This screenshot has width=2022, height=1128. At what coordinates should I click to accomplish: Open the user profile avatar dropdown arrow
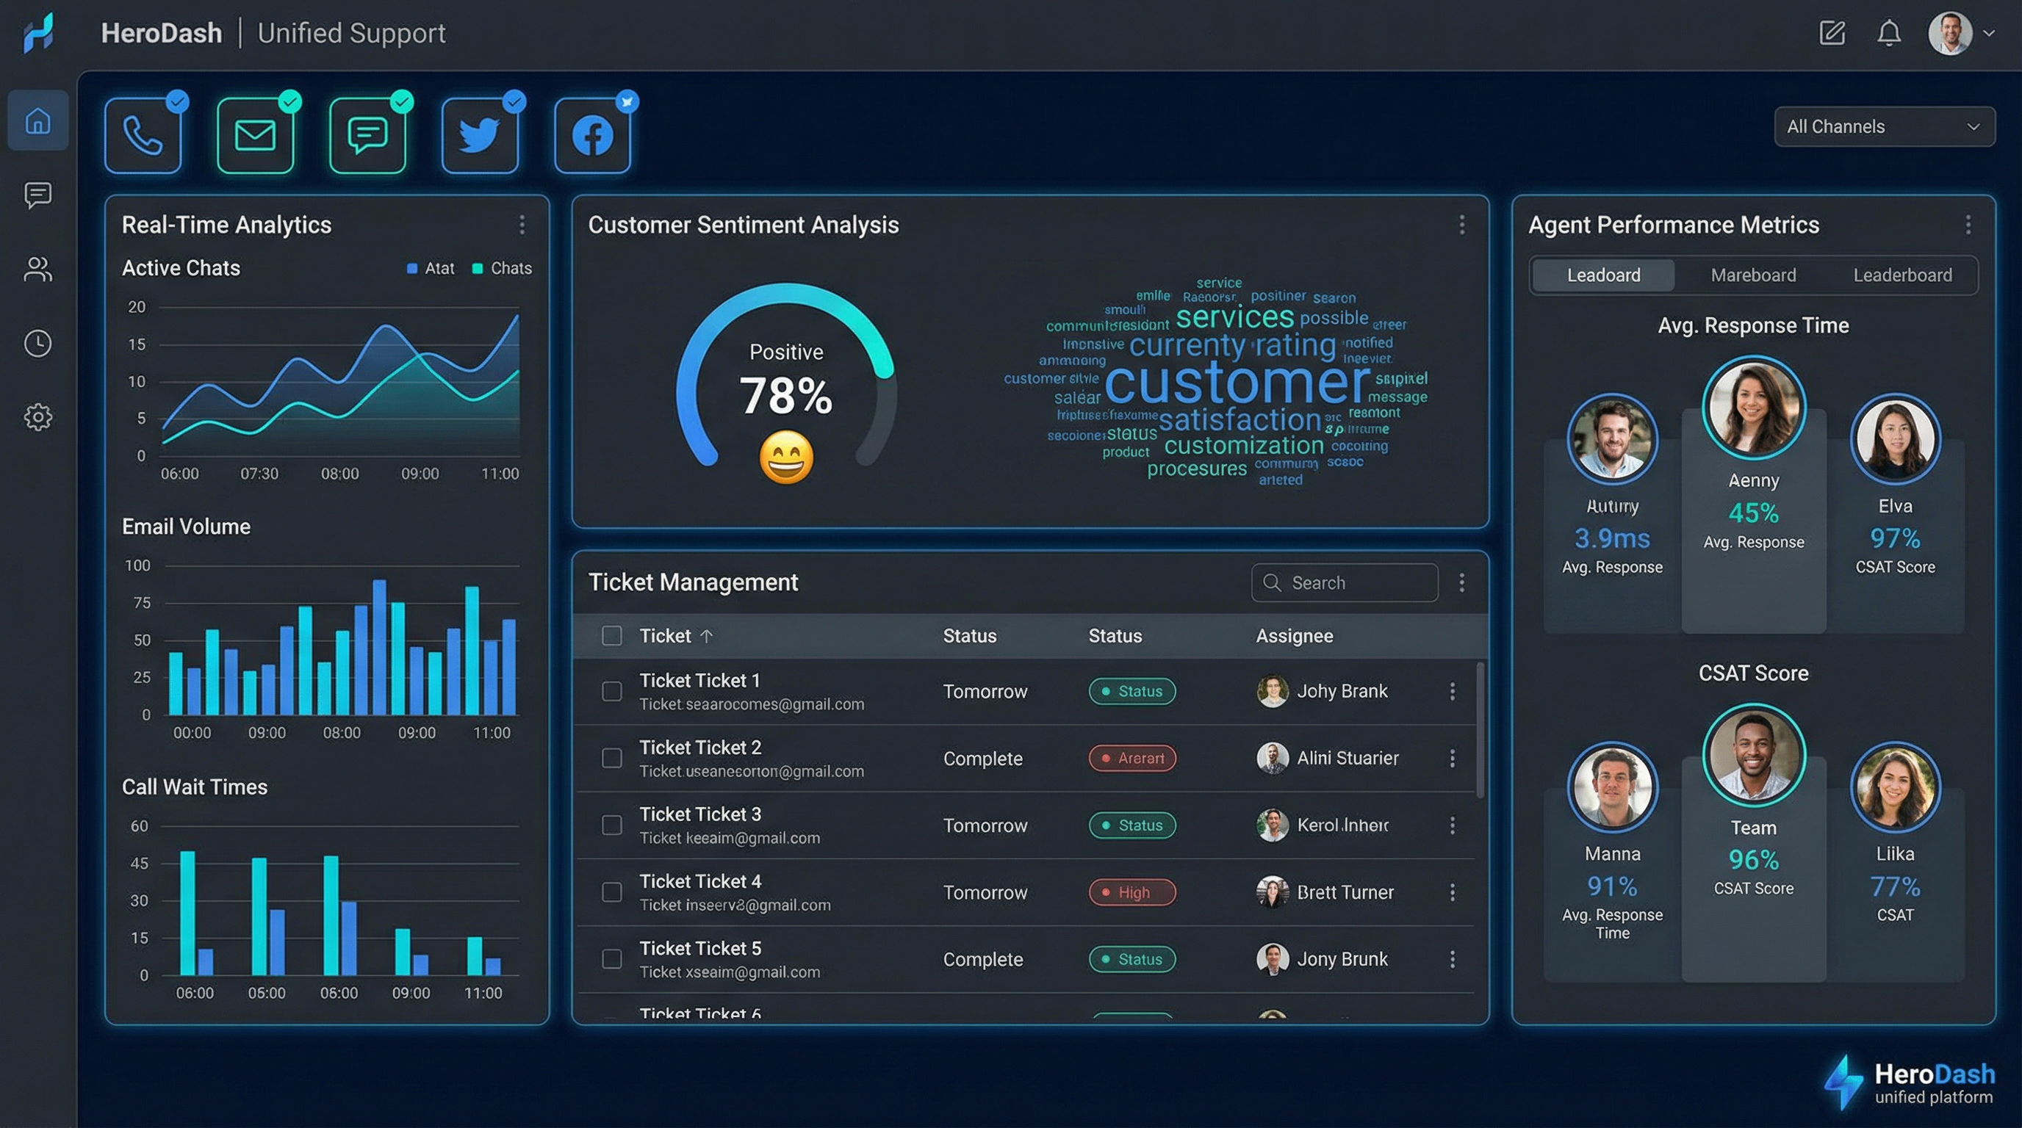(1989, 33)
